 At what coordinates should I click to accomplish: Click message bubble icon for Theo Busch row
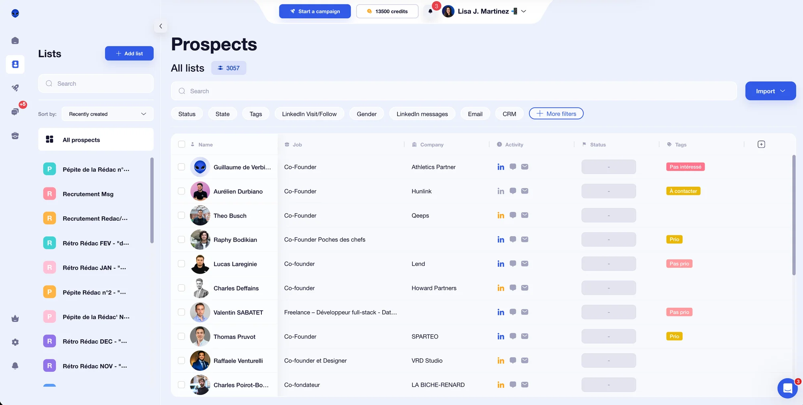513,215
